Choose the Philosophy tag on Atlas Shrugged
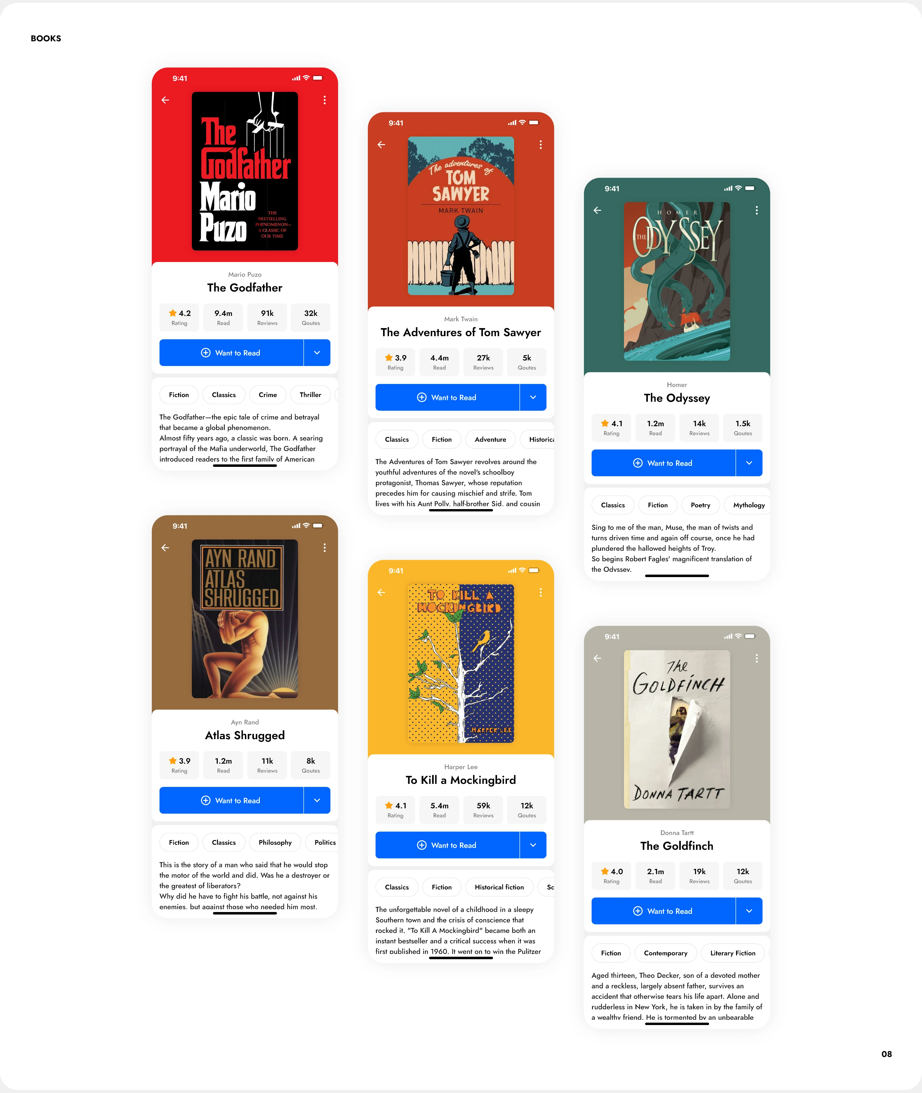Viewport: 922px width, 1093px height. tap(275, 842)
